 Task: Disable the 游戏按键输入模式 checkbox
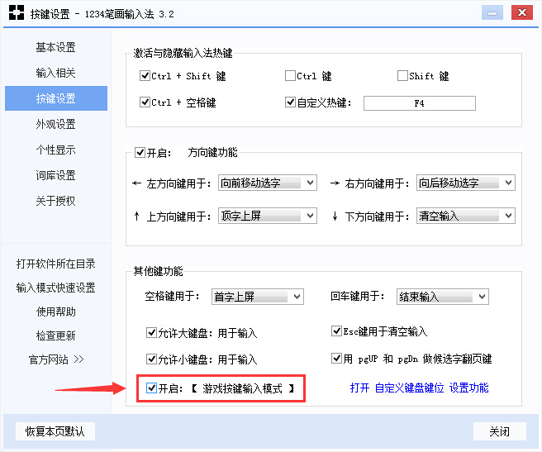point(151,388)
